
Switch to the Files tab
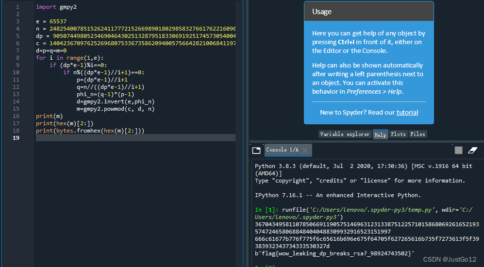coord(417,134)
